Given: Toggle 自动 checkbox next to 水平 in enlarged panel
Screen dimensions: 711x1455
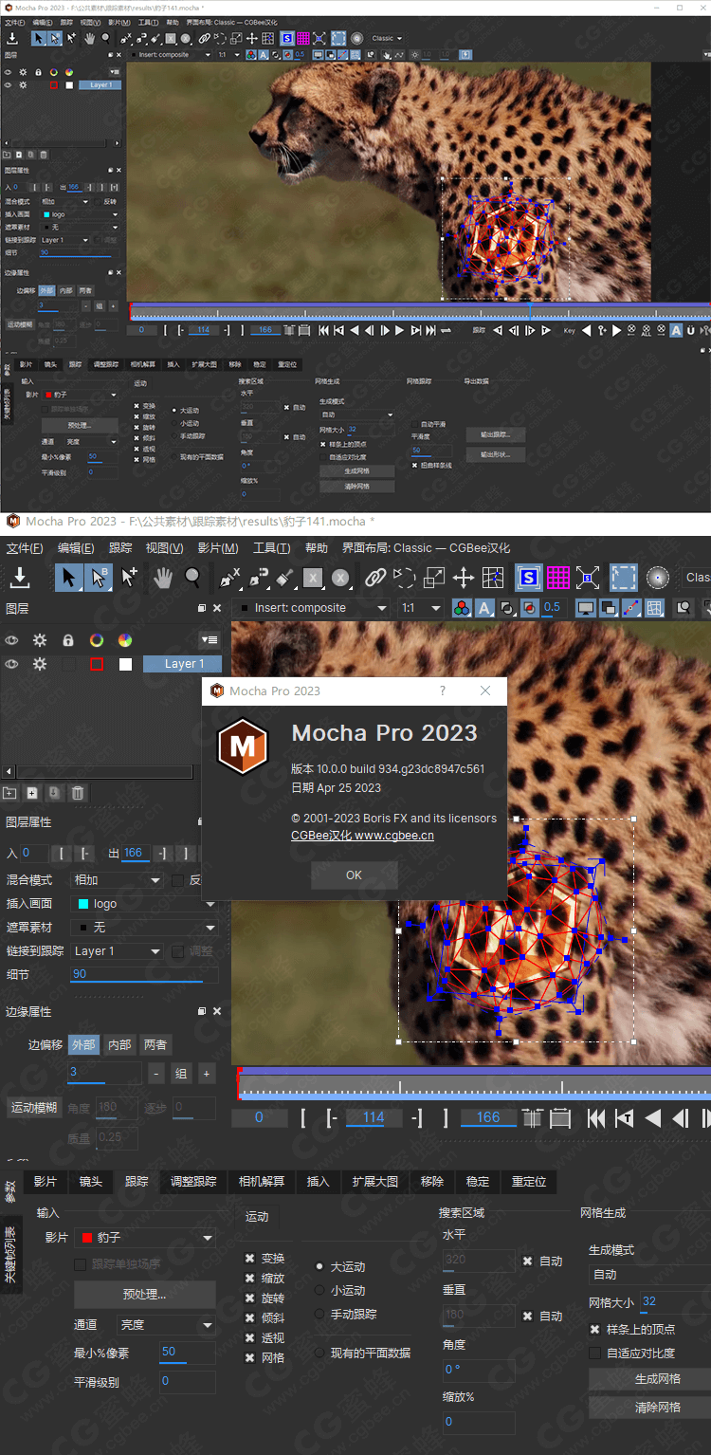Looking at the screenshot, I should pyautogui.click(x=528, y=1262).
